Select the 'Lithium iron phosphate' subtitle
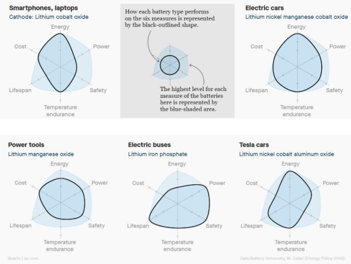Viewport: 351px width, 264px height. pos(158,154)
